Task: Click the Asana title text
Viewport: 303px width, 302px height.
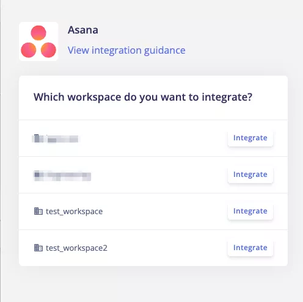Action: click(83, 30)
